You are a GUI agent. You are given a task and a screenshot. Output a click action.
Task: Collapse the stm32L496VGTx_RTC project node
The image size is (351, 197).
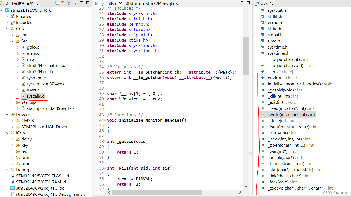(2, 10)
